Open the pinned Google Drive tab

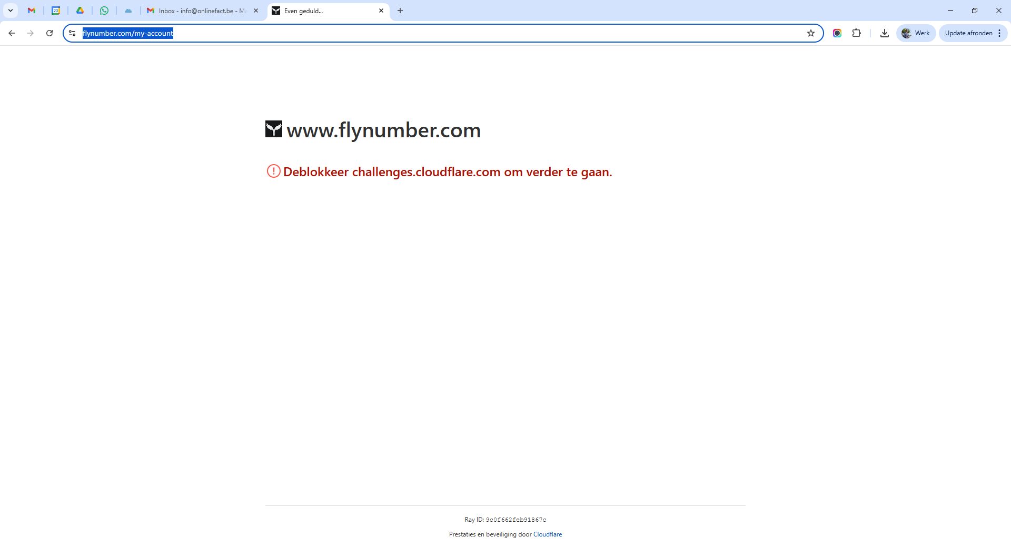click(80, 11)
